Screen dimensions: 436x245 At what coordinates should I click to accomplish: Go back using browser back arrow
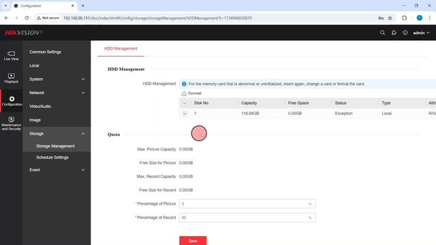(x=6, y=18)
